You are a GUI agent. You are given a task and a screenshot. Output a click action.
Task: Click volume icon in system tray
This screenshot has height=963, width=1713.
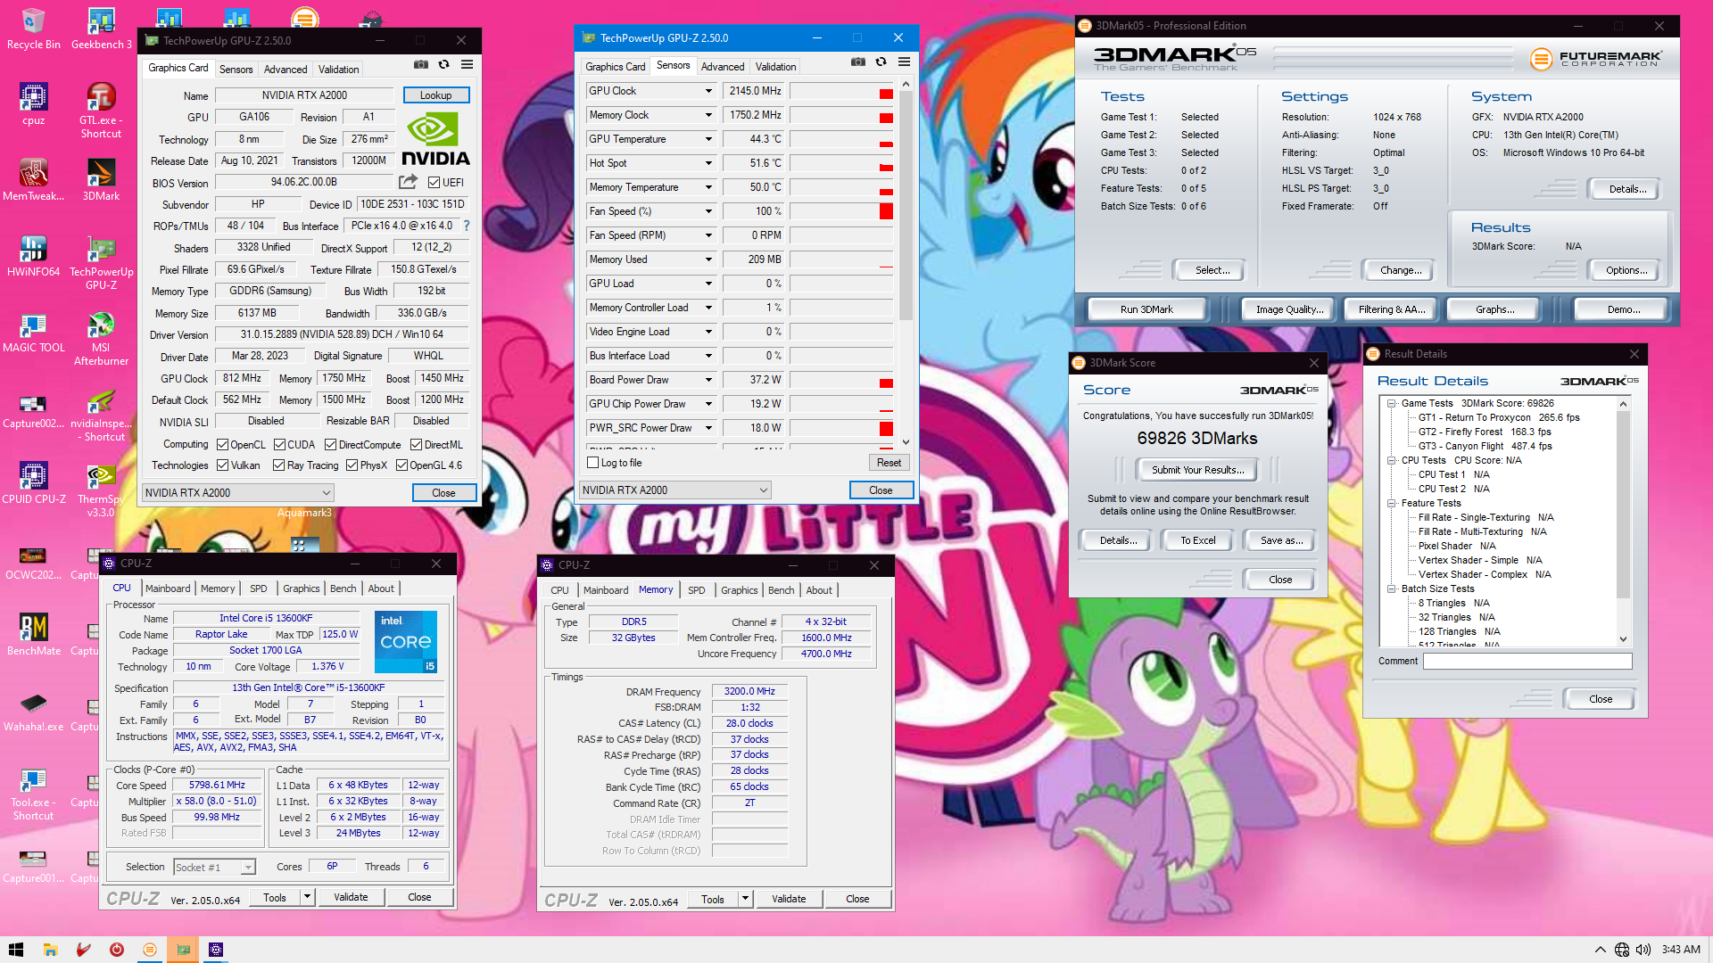pyautogui.click(x=1643, y=950)
